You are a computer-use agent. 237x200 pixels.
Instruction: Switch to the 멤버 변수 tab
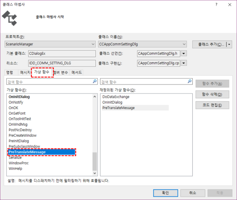61,72
